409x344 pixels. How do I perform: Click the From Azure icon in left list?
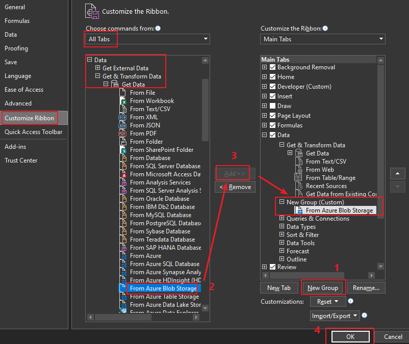tap(122, 256)
